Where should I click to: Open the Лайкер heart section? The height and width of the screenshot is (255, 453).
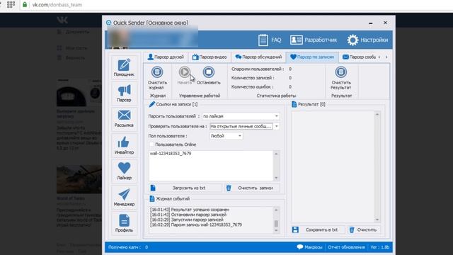(124, 171)
